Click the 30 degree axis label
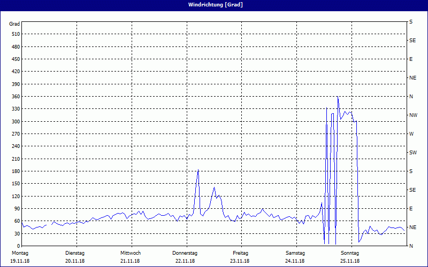Screen dimensions: 428x267 (x=17, y=234)
